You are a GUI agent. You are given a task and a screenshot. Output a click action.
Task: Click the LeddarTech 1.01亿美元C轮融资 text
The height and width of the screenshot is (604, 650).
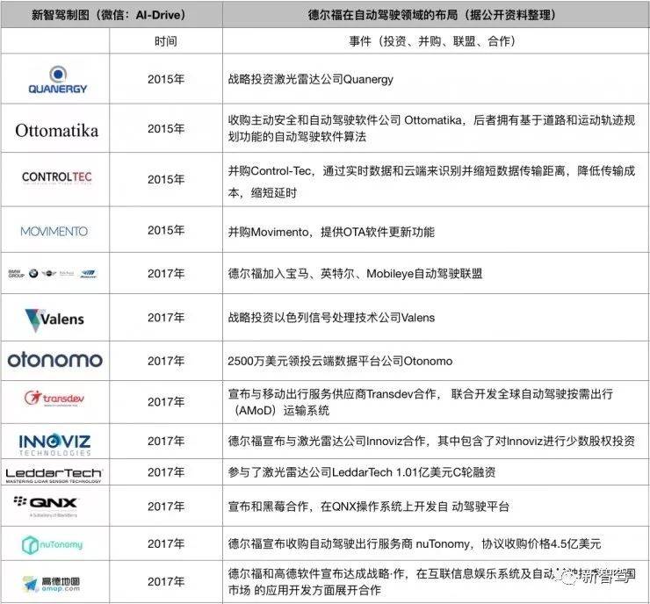point(362,471)
